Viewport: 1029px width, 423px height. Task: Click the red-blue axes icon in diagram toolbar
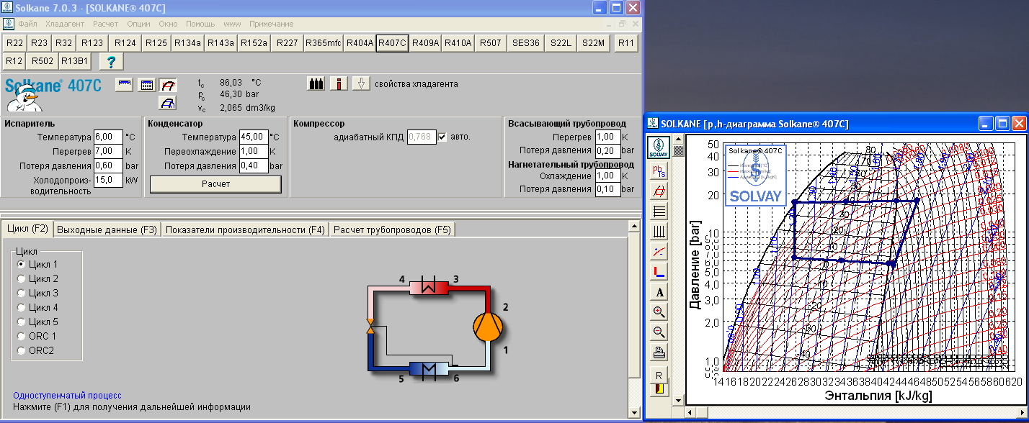(659, 272)
